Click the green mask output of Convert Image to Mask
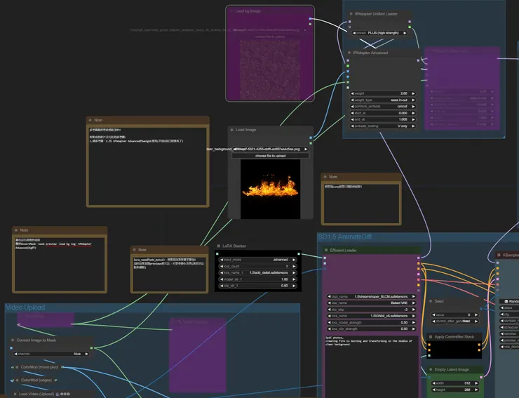The image size is (519, 398). (x=91, y=348)
